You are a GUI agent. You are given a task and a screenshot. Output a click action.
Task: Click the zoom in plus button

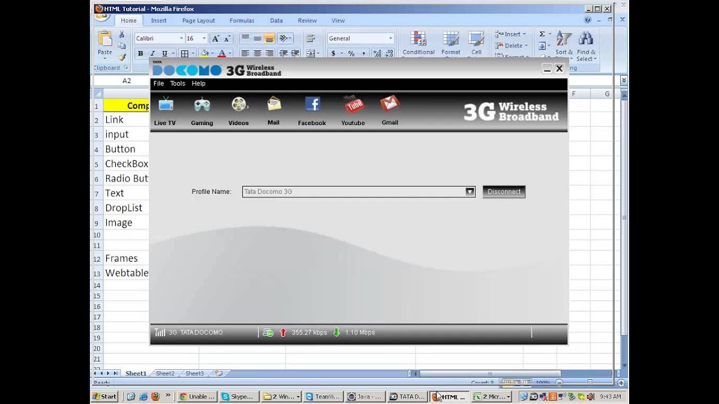621,383
